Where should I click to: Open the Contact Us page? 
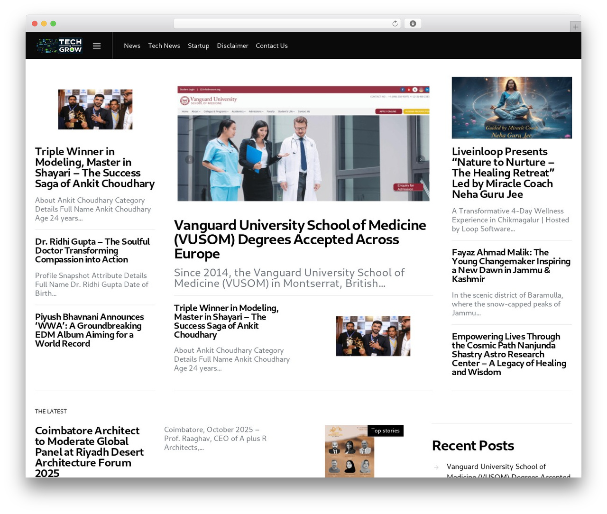pyautogui.click(x=272, y=46)
